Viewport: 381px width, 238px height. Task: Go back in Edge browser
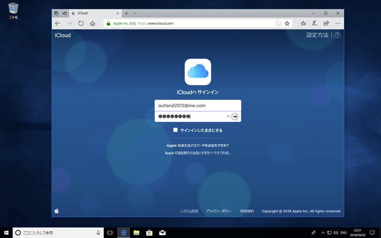click(x=58, y=24)
